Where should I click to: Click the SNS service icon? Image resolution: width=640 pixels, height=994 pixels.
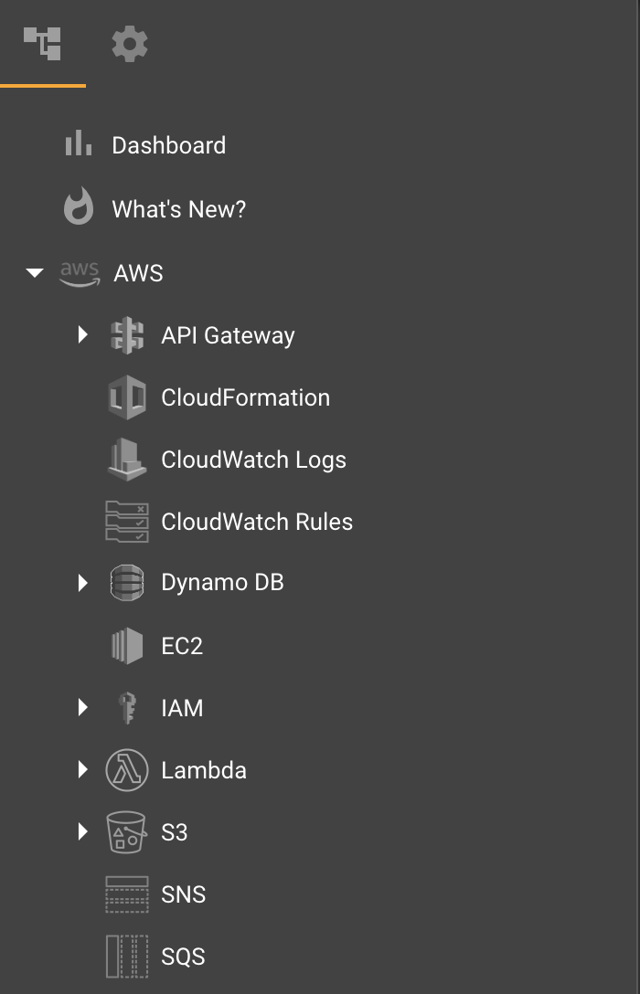pos(127,894)
